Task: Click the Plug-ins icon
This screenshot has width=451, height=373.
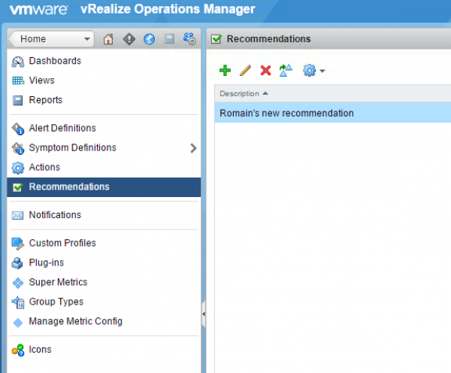Action: coord(17,263)
